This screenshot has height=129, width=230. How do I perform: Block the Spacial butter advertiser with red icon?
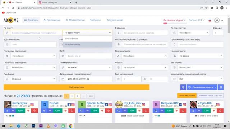(x=109, y=111)
